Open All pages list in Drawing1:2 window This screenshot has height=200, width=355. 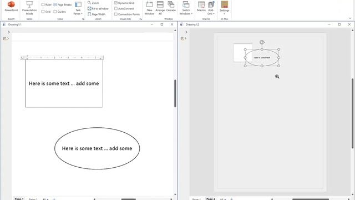(223, 199)
